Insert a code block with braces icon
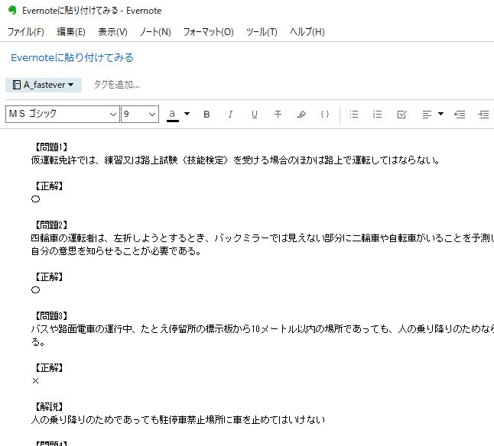 click(325, 115)
